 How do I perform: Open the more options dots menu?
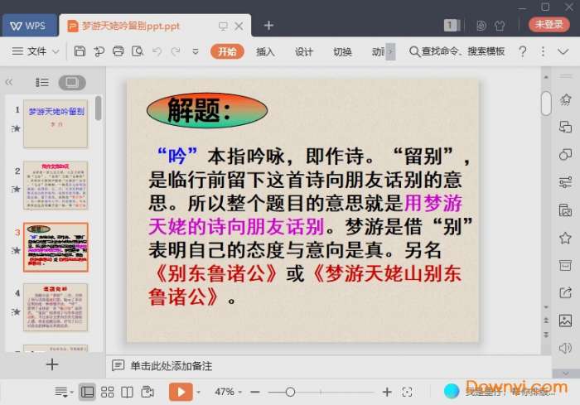point(543,51)
